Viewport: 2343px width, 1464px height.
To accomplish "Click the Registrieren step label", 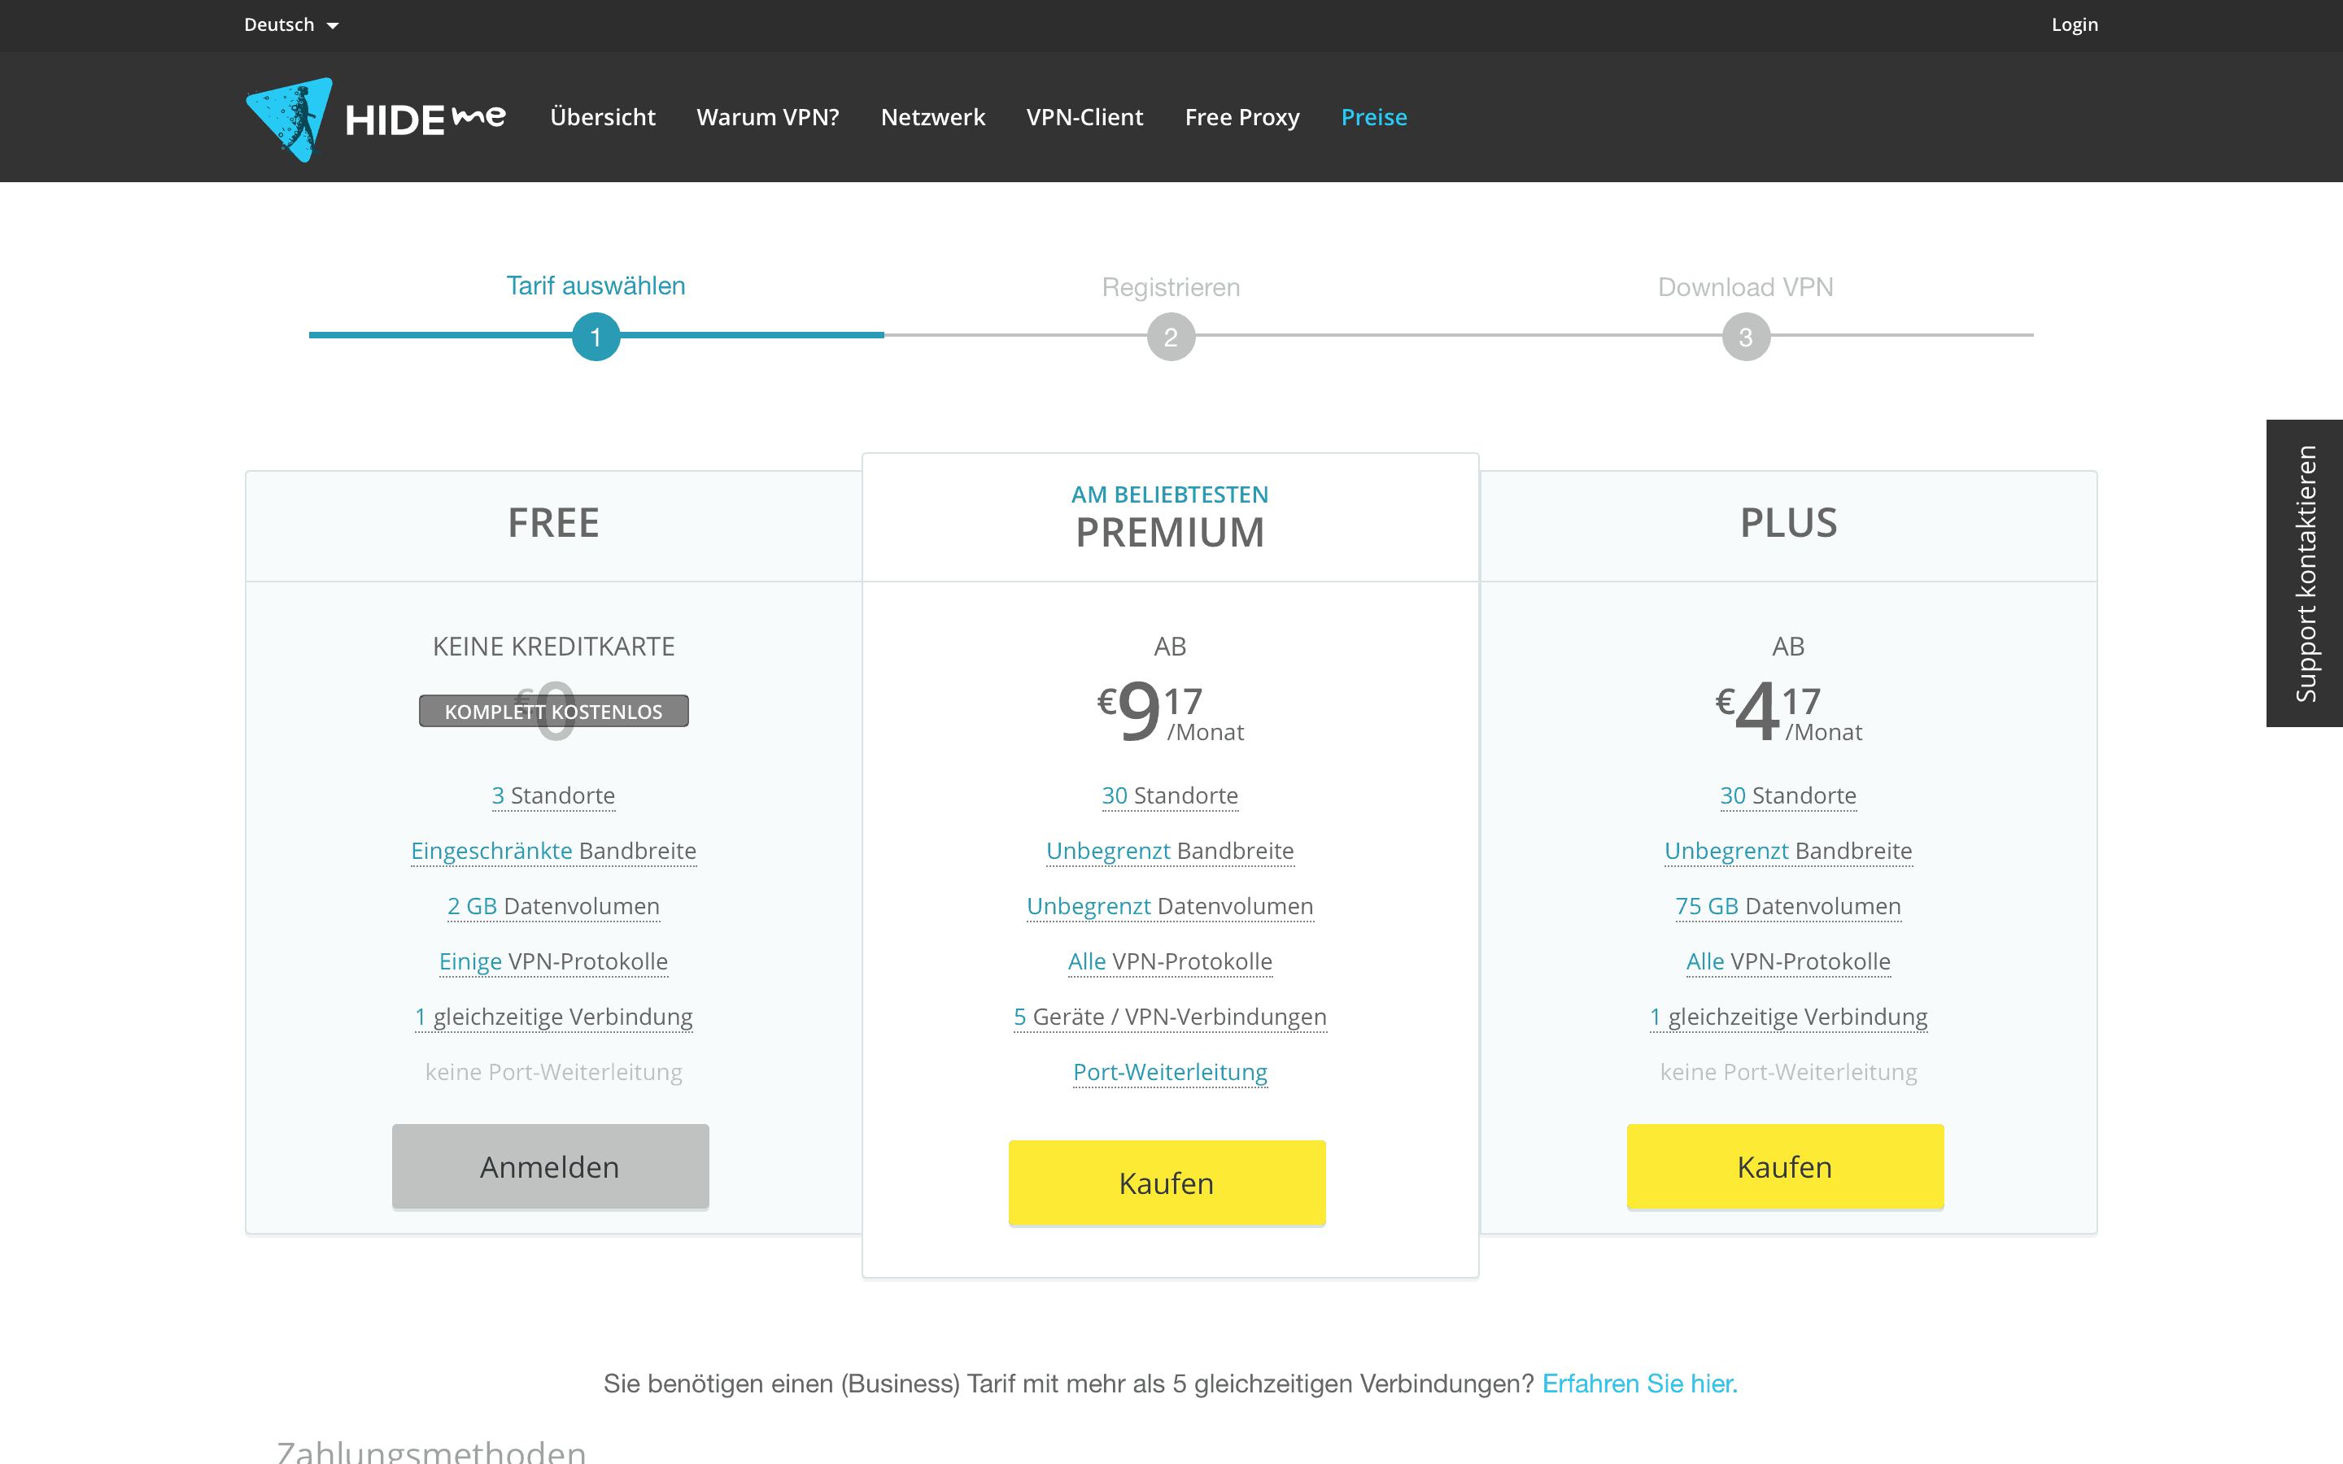I will pyautogui.click(x=1171, y=288).
